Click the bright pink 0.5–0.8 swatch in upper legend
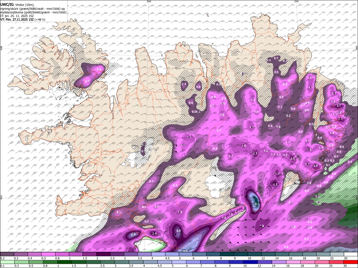The width and height of the screenshot is (358, 268). [x=48, y=254]
